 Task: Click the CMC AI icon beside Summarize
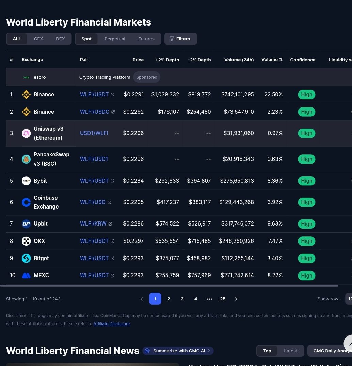[x=147, y=351]
